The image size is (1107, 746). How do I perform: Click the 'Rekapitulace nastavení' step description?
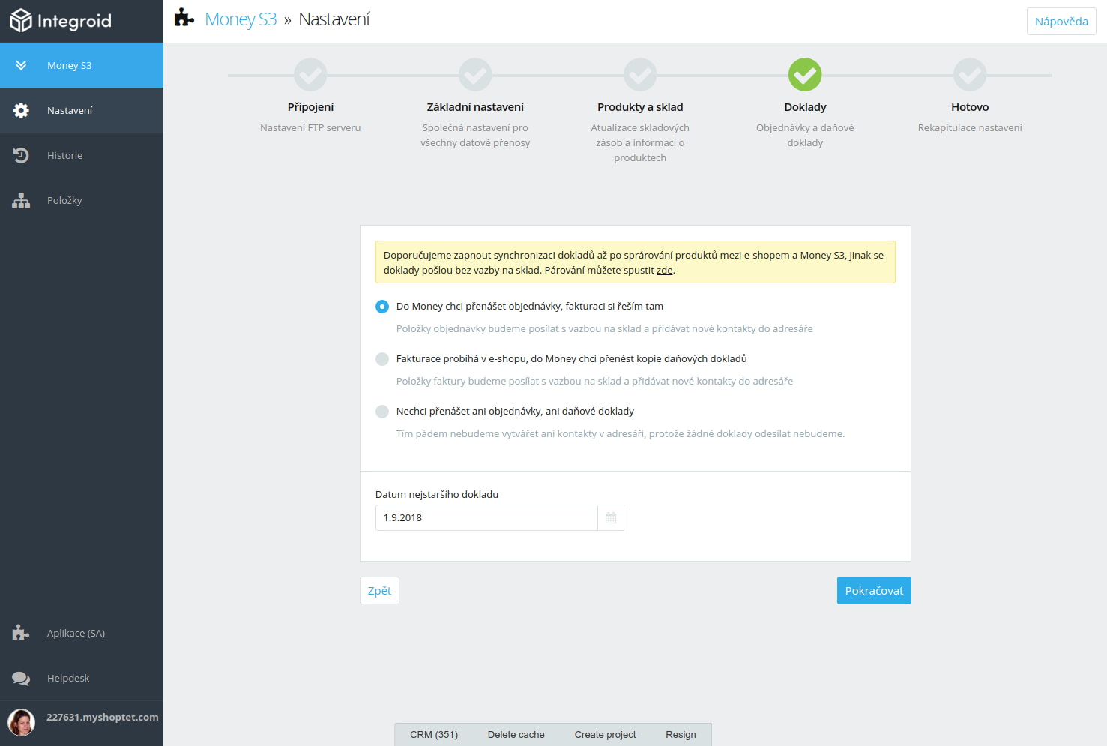tap(970, 128)
